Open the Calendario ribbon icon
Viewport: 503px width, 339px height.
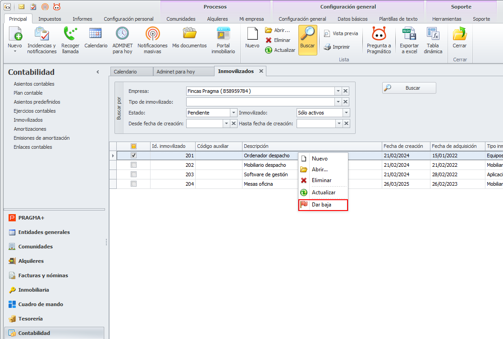coord(96,34)
